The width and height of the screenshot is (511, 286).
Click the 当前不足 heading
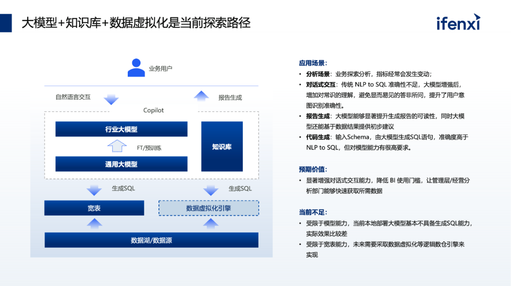[313, 212]
